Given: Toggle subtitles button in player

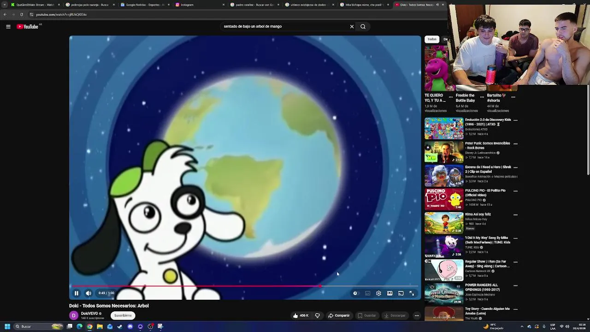Looking at the screenshot, I should [367, 293].
